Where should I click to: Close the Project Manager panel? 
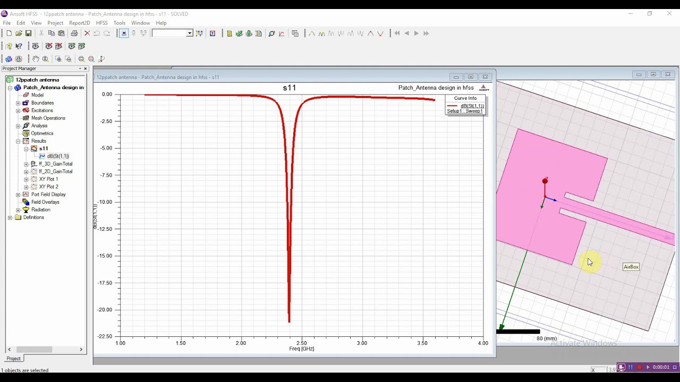tap(85, 68)
